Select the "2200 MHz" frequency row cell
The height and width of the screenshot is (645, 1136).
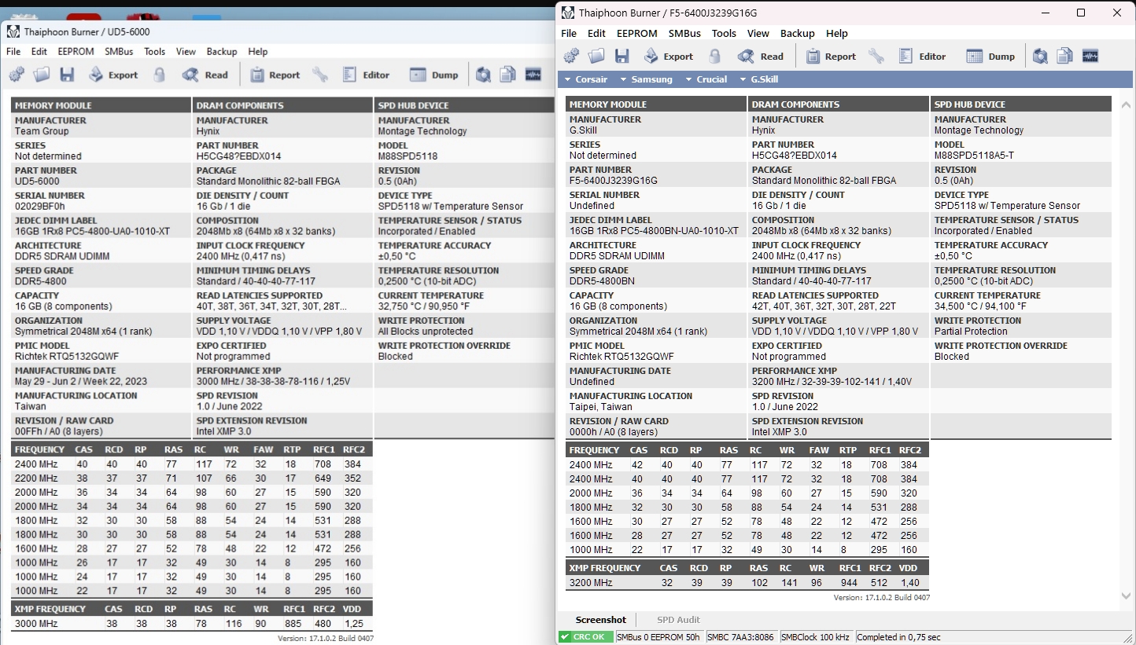tap(36, 478)
